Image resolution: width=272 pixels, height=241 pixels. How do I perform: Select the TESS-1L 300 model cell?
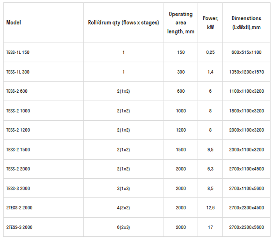point(18,72)
